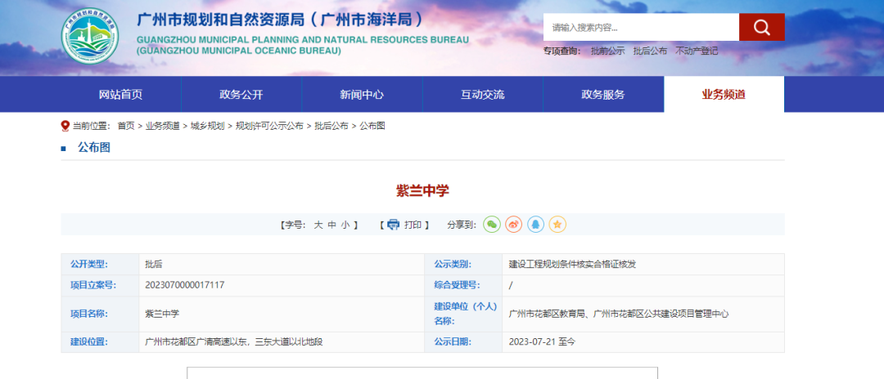The width and height of the screenshot is (884, 379).
Task: Click the bureau title 广州市规划和自然资源局
Action: coord(280,19)
